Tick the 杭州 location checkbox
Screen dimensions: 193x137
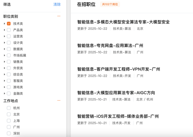9,108
